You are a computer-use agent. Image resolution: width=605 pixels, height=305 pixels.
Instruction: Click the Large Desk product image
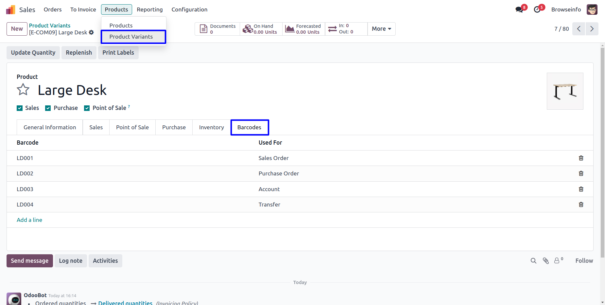[x=565, y=91]
